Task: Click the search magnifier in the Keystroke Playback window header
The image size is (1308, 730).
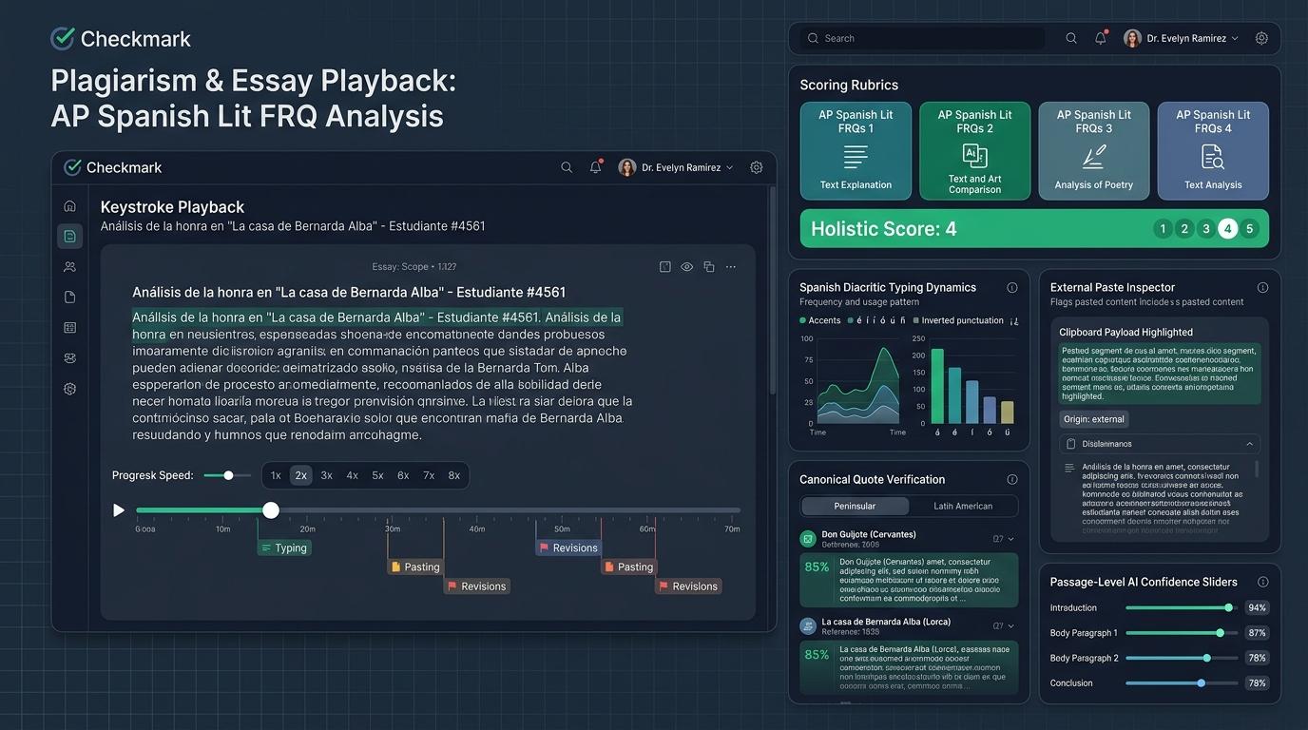Action: [x=567, y=167]
